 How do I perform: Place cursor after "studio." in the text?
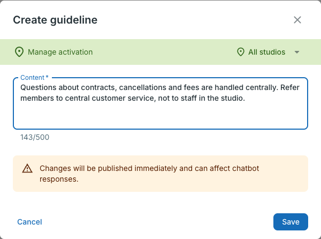245,99
